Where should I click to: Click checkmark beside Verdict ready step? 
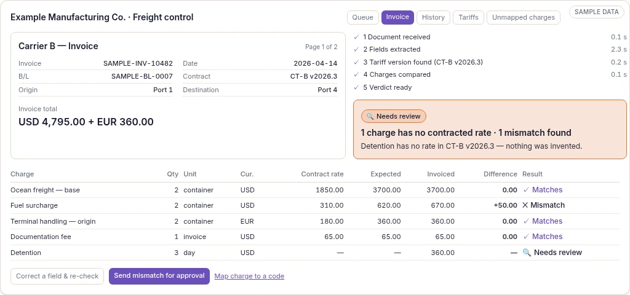point(356,87)
